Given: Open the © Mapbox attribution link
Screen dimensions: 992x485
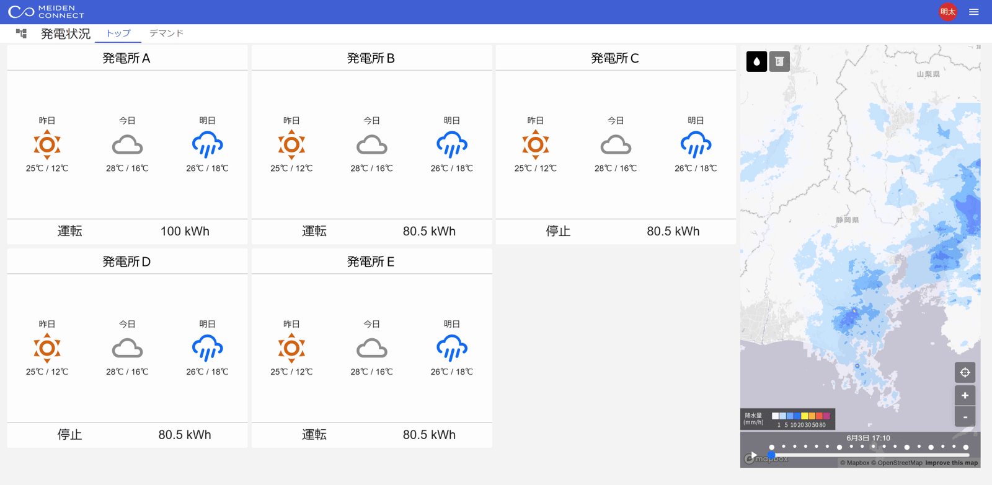Looking at the screenshot, I should click(854, 463).
